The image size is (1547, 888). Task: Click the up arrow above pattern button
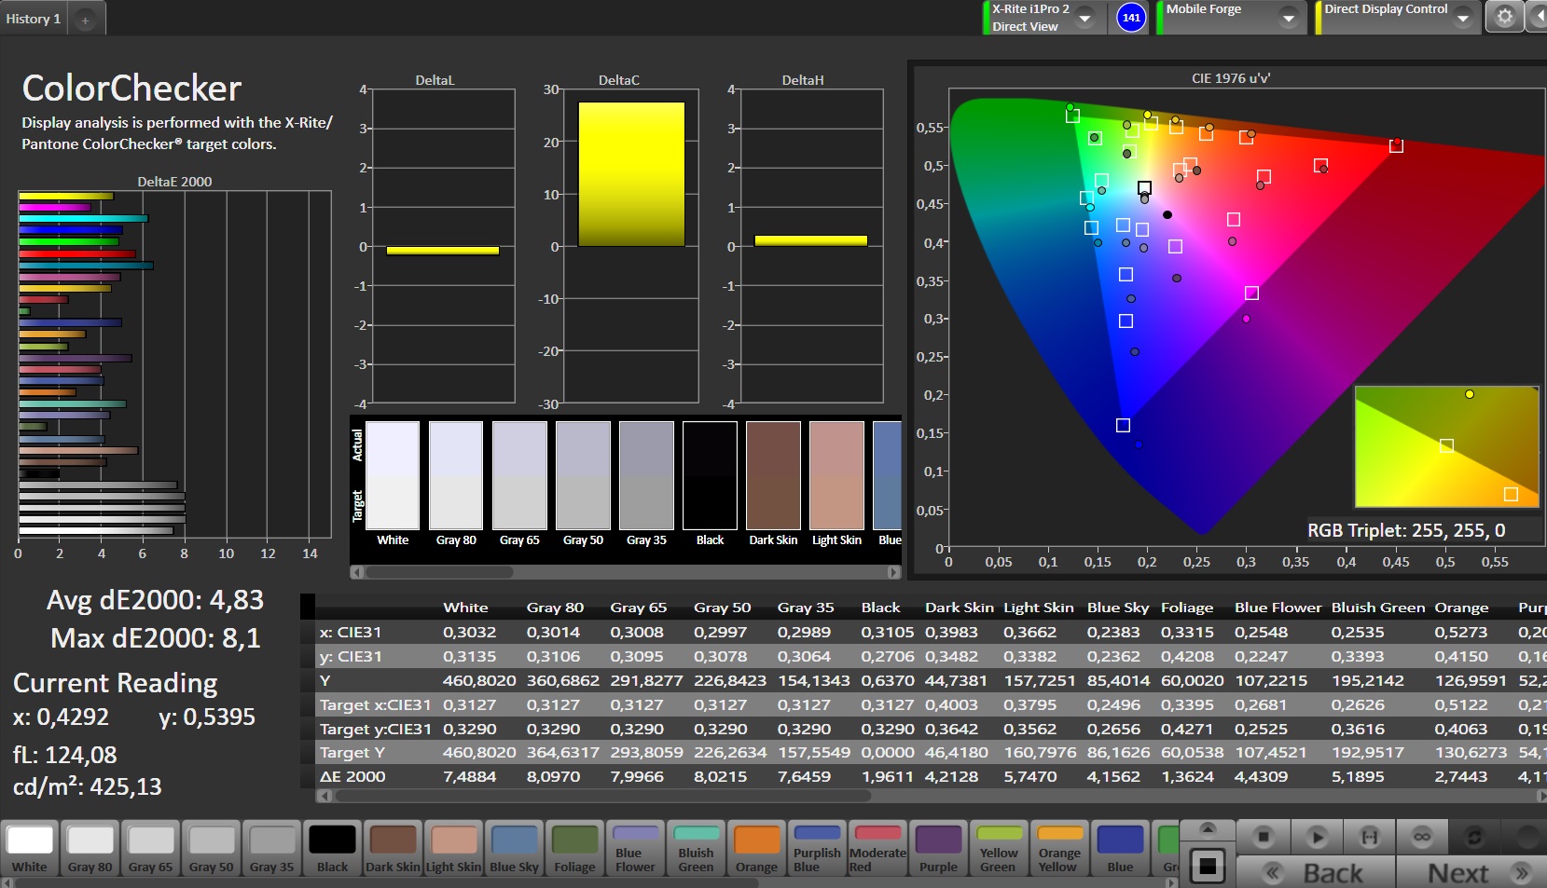[1208, 829]
